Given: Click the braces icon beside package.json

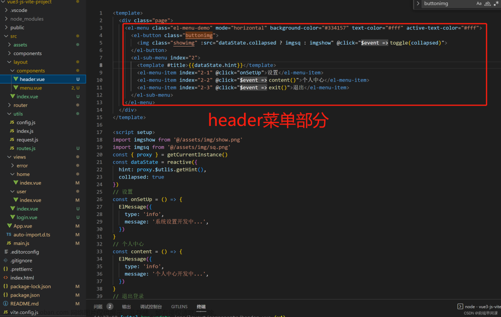Looking at the screenshot, I should [6, 294].
